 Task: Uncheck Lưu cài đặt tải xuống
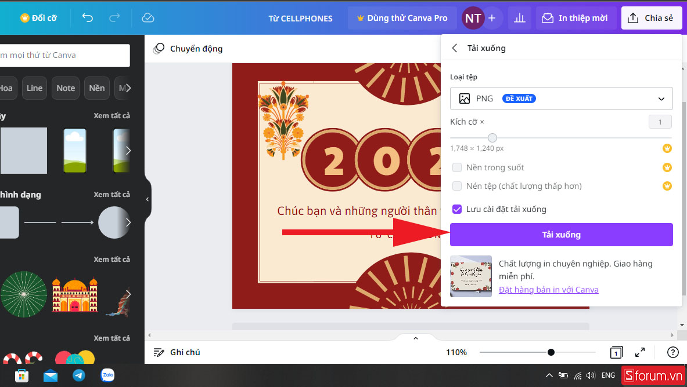point(457,209)
